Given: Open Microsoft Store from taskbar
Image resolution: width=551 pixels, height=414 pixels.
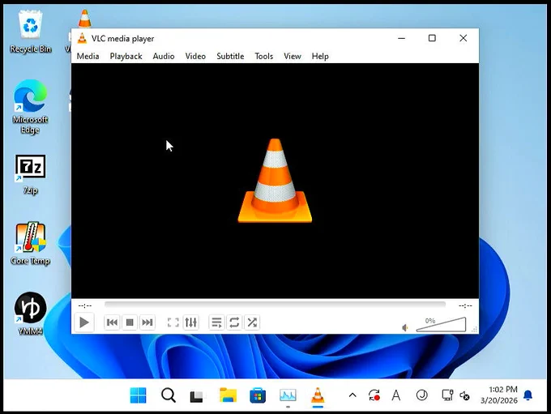Looking at the screenshot, I should [x=258, y=395].
